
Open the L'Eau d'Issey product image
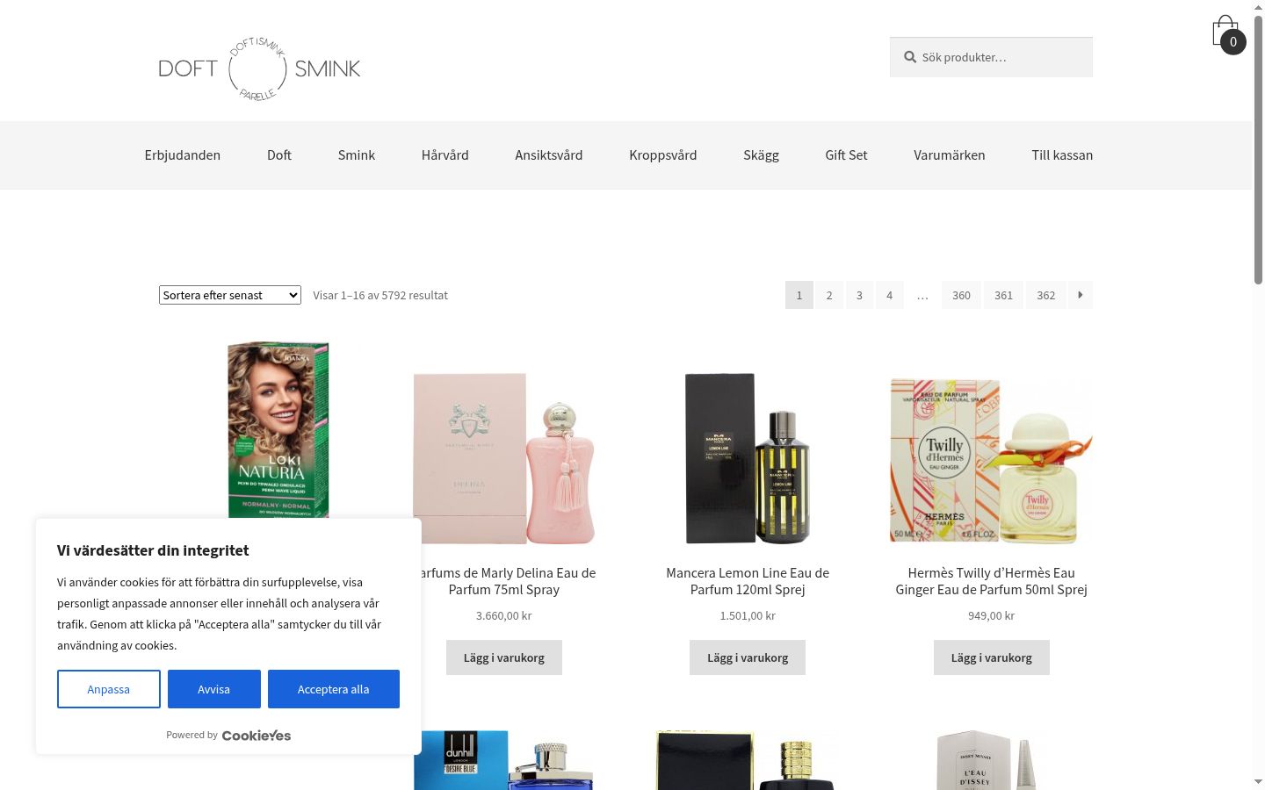tap(992, 760)
